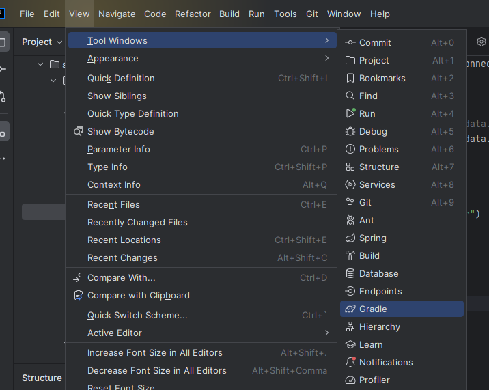
Task: Choose Compare With... menu entry
Action: [202, 278]
